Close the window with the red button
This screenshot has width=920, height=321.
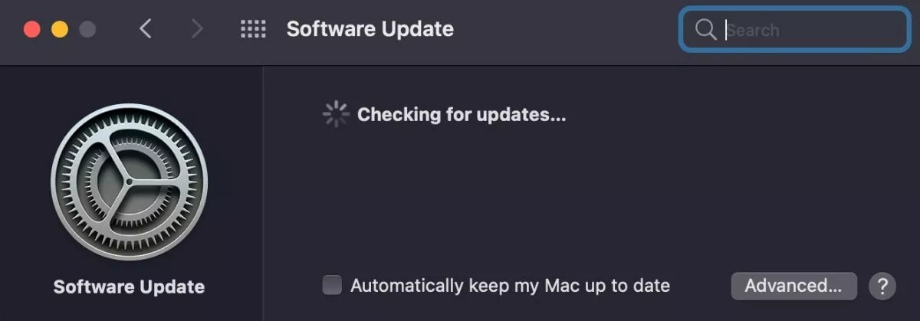click(x=32, y=30)
